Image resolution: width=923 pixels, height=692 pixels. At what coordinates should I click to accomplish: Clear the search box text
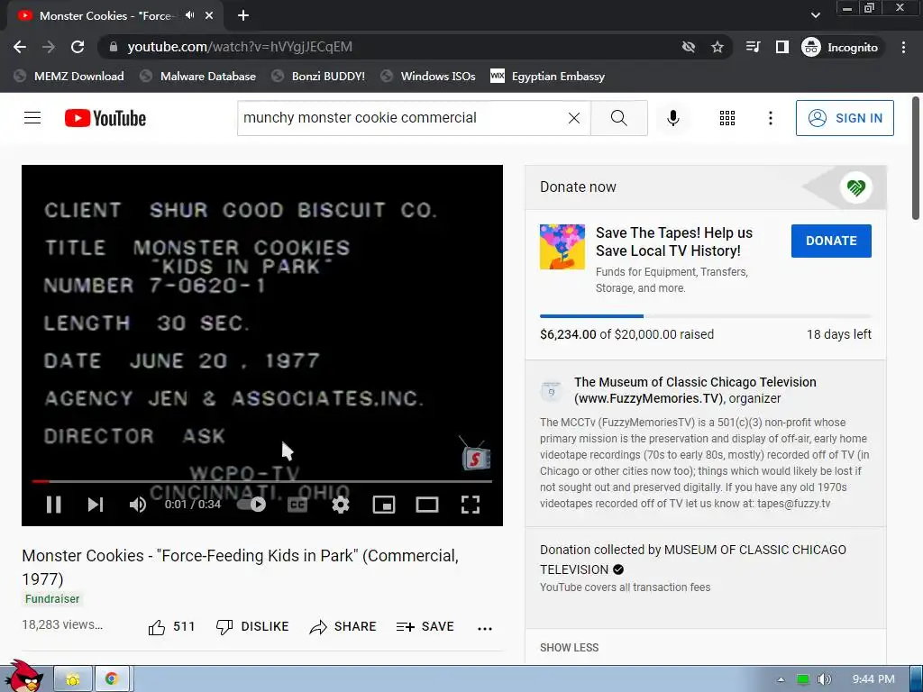coord(574,118)
